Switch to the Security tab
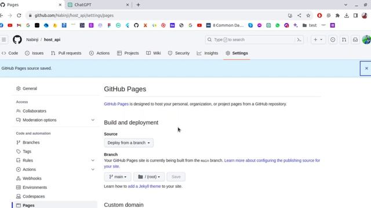Image resolution: width=371 pixels, height=208 pixels. click(179, 53)
